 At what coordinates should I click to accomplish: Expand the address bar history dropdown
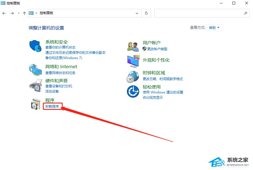point(137,13)
